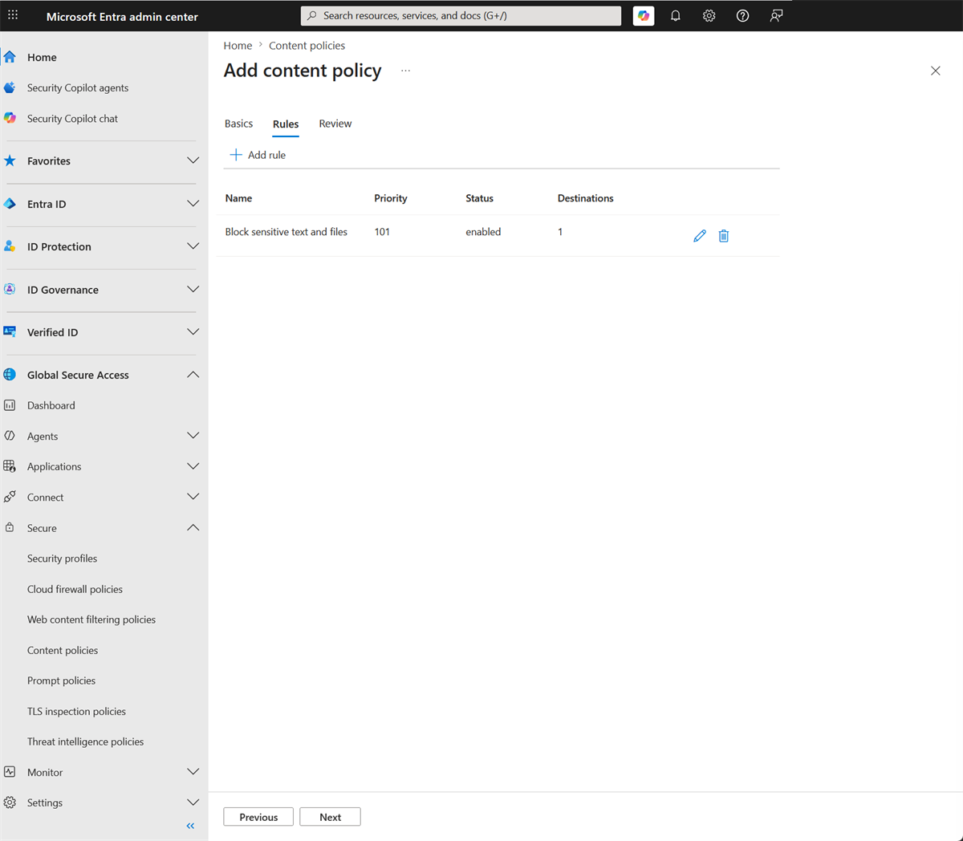This screenshot has height=841, width=963.
Task: Switch to the Basics tab
Action: [238, 124]
